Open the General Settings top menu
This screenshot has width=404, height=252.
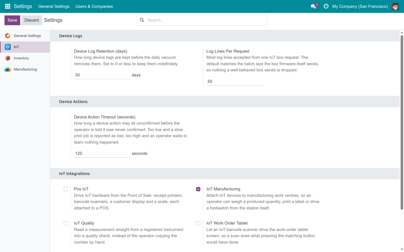pos(54,6)
